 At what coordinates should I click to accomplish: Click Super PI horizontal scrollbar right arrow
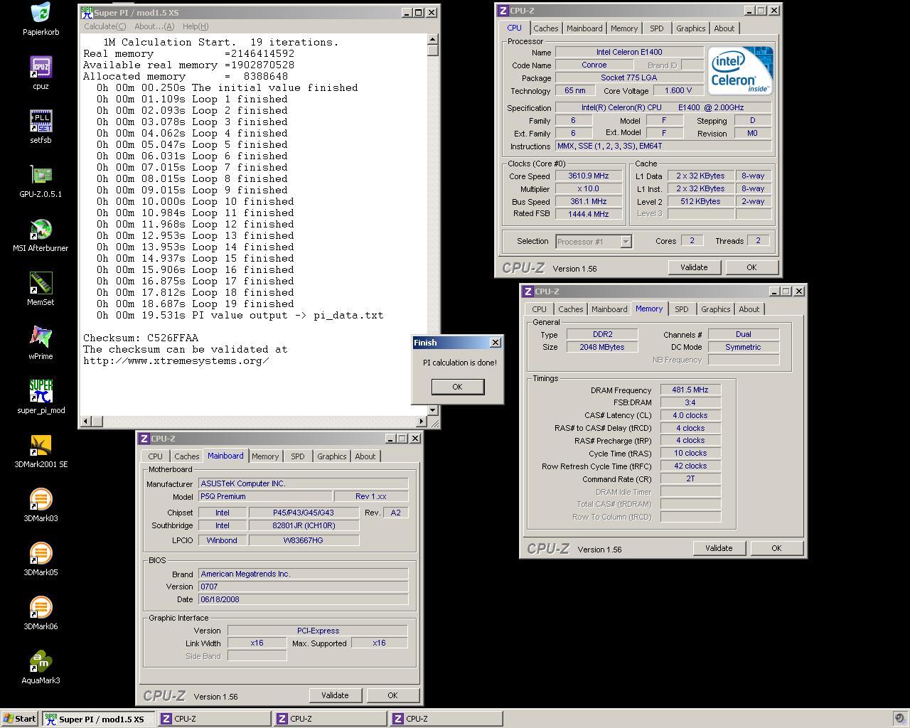421,422
